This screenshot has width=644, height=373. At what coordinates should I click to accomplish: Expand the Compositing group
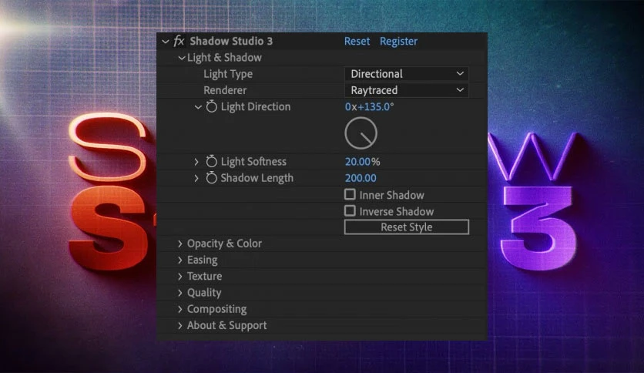[x=180, y=309]
